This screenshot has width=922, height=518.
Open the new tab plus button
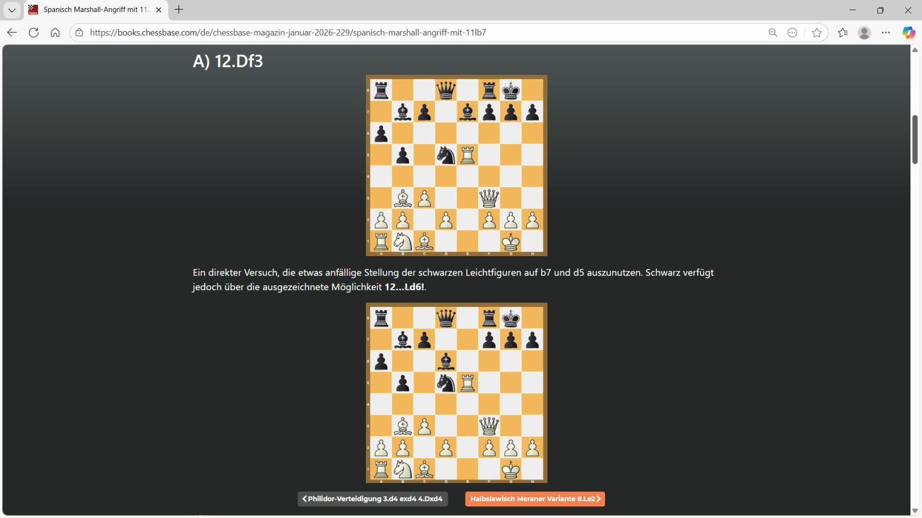[x=179, y=9]
